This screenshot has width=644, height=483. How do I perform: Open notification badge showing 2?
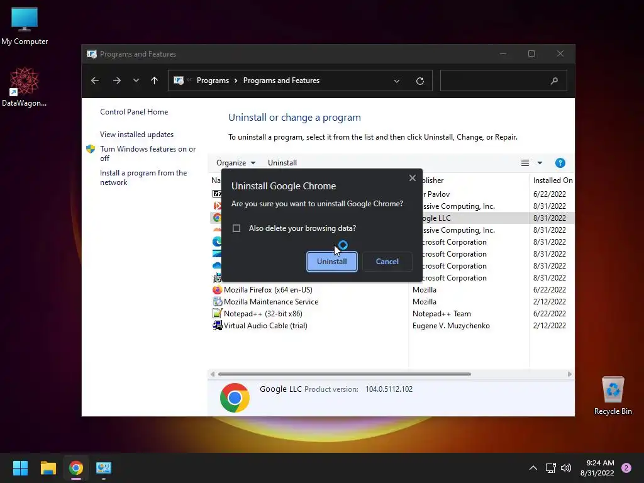point(626,468)
